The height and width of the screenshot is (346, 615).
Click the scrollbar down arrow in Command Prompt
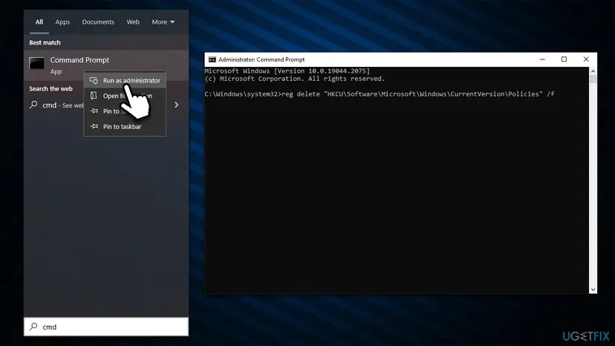pyautogui.click(x=593, y=290)
